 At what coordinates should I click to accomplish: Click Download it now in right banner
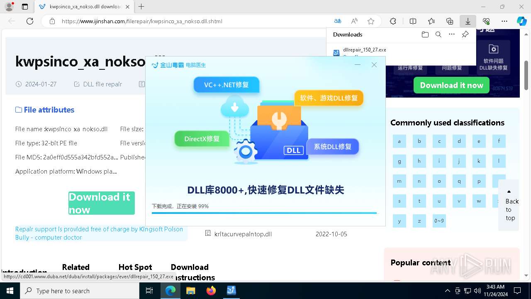tap(452, 85)
